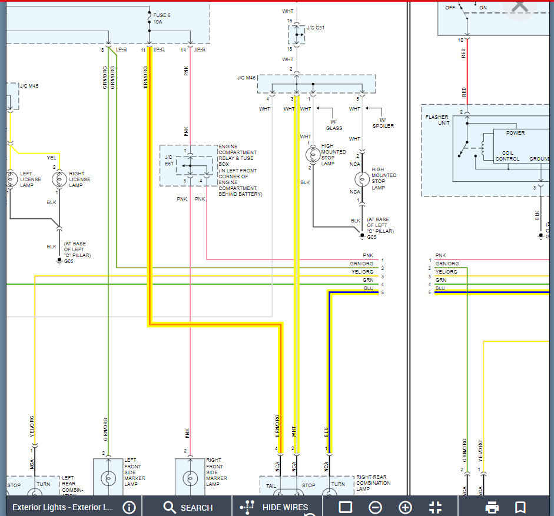The height and width of the screenshot is (516, 554).
Task: Open the diagram info icon
Action: (129, 507)
